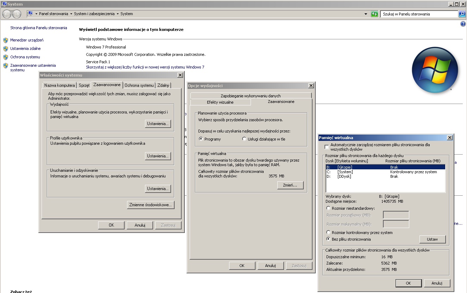Click the Forward arrow navigation button
Screen dimensions: 467x293
[17, 14]
